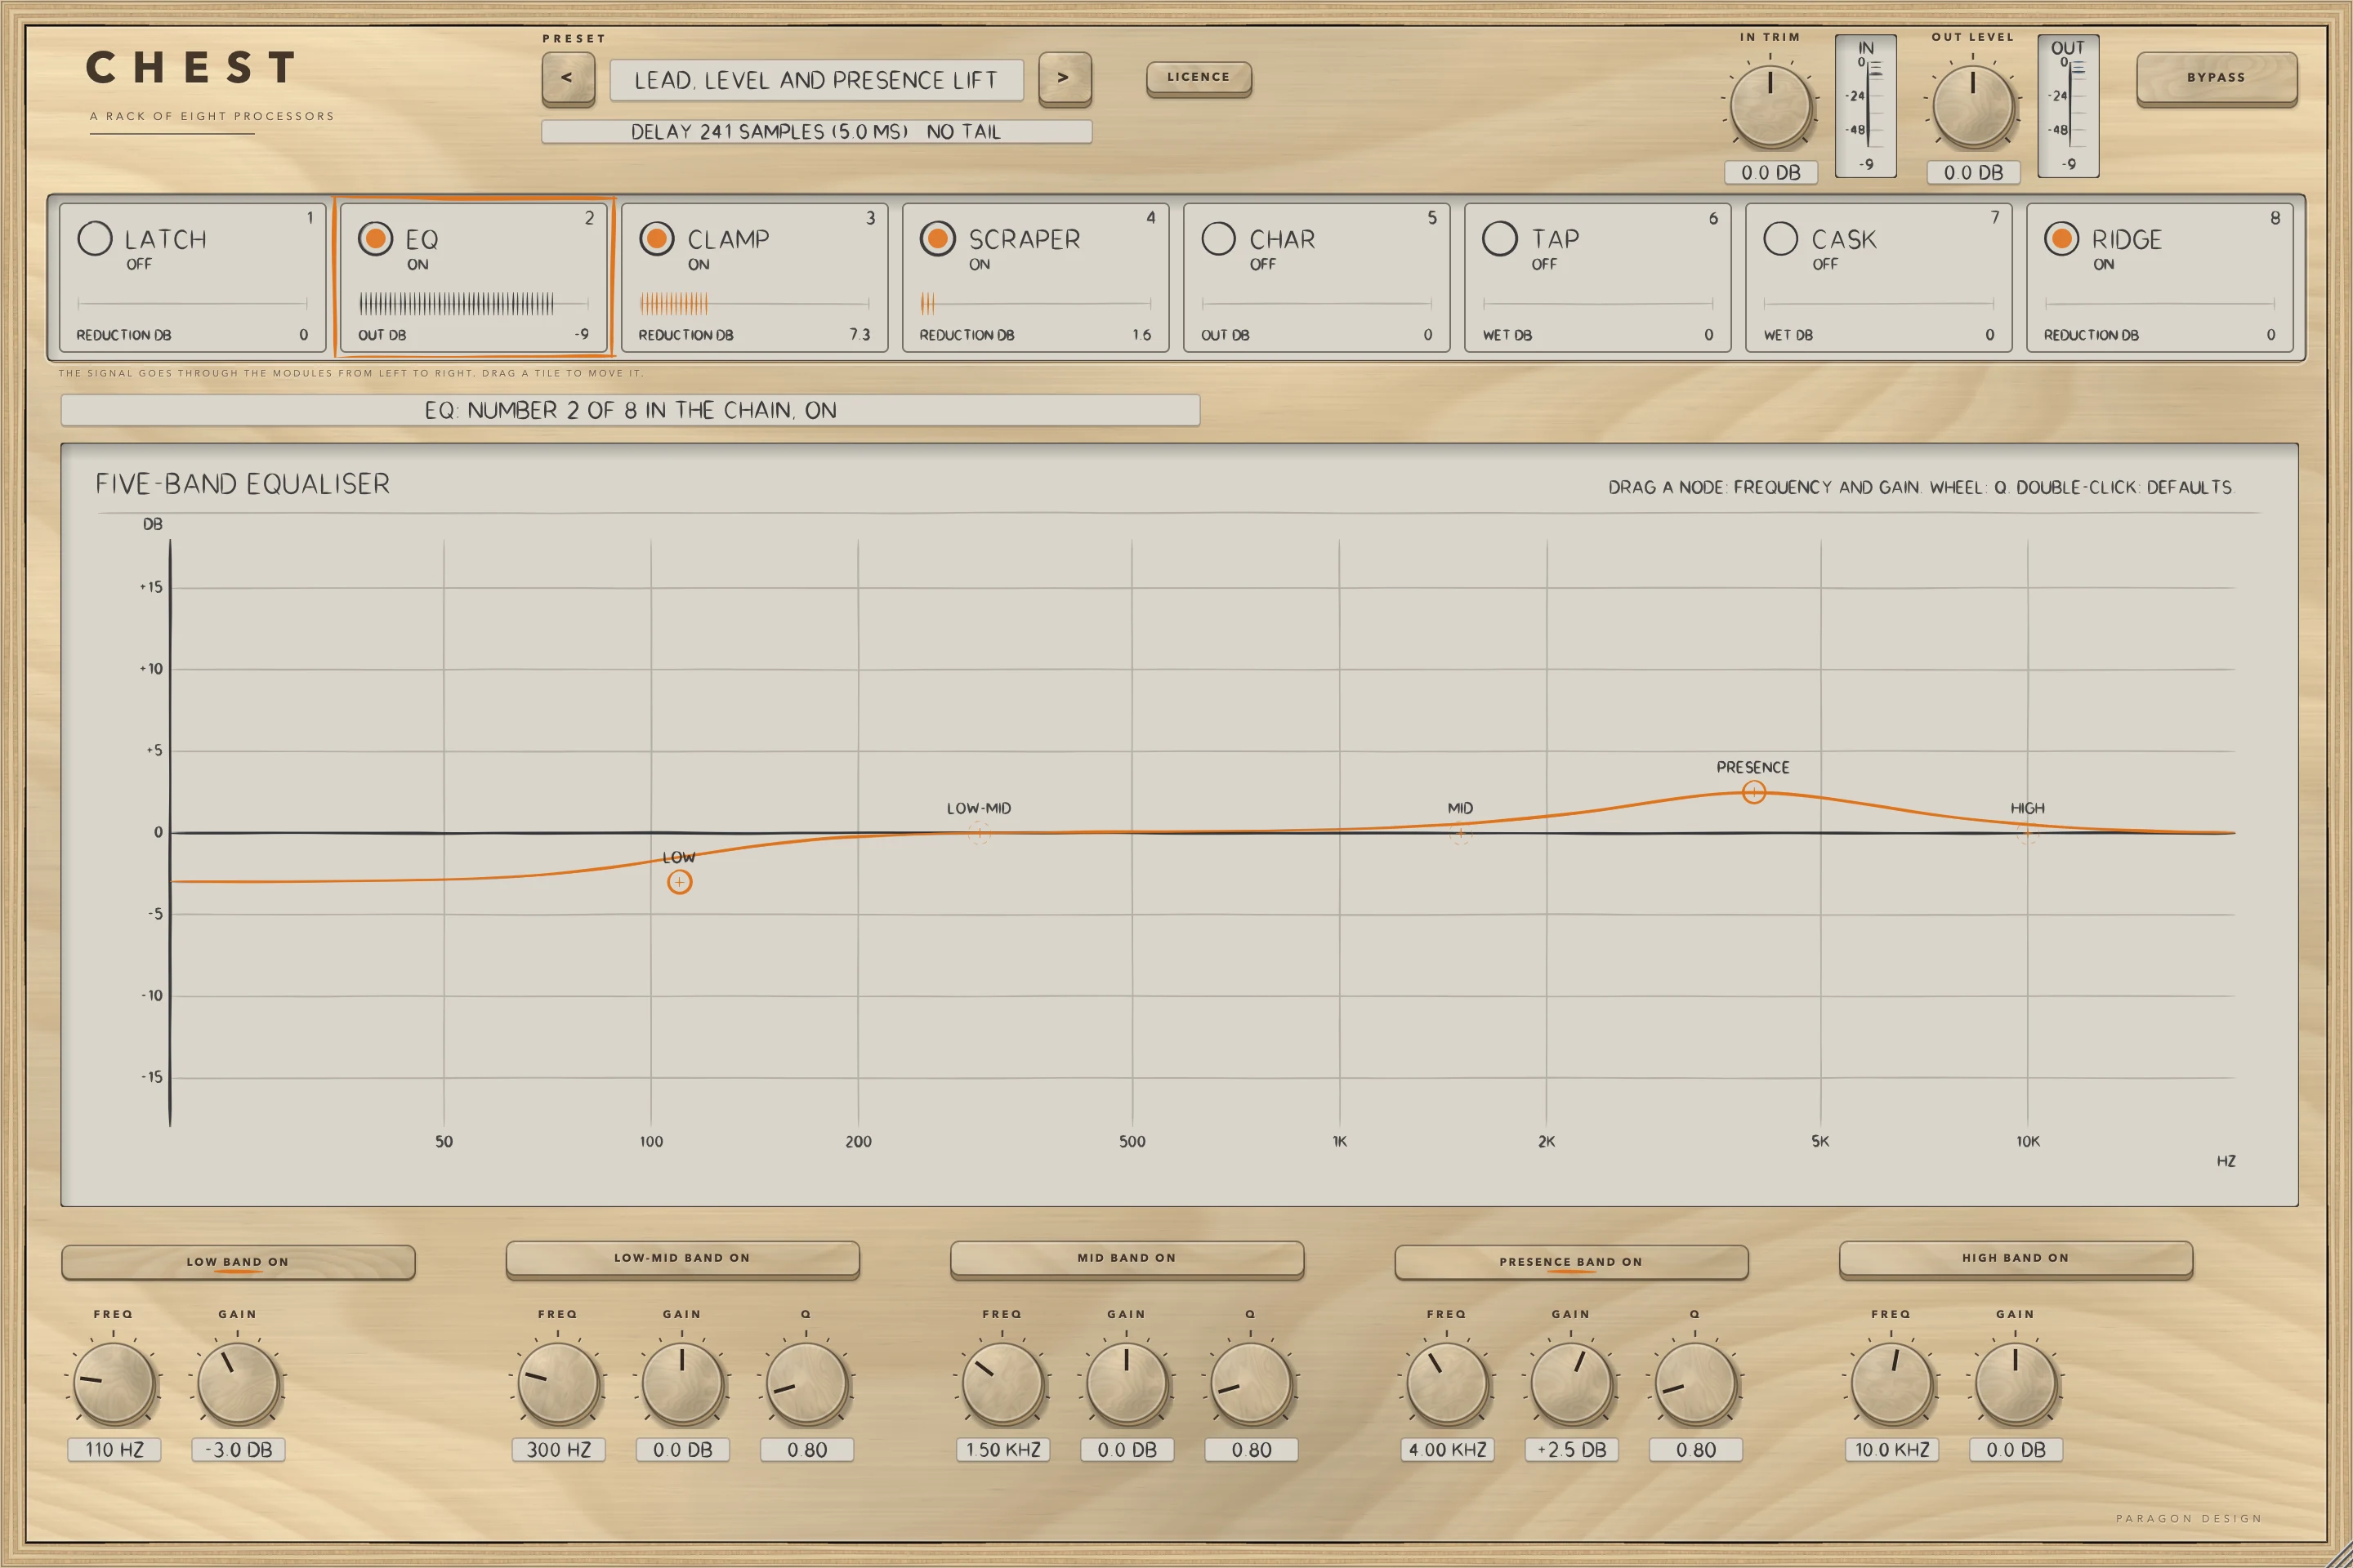
Task: Click the IN level meter
Action: [1866, 106]
